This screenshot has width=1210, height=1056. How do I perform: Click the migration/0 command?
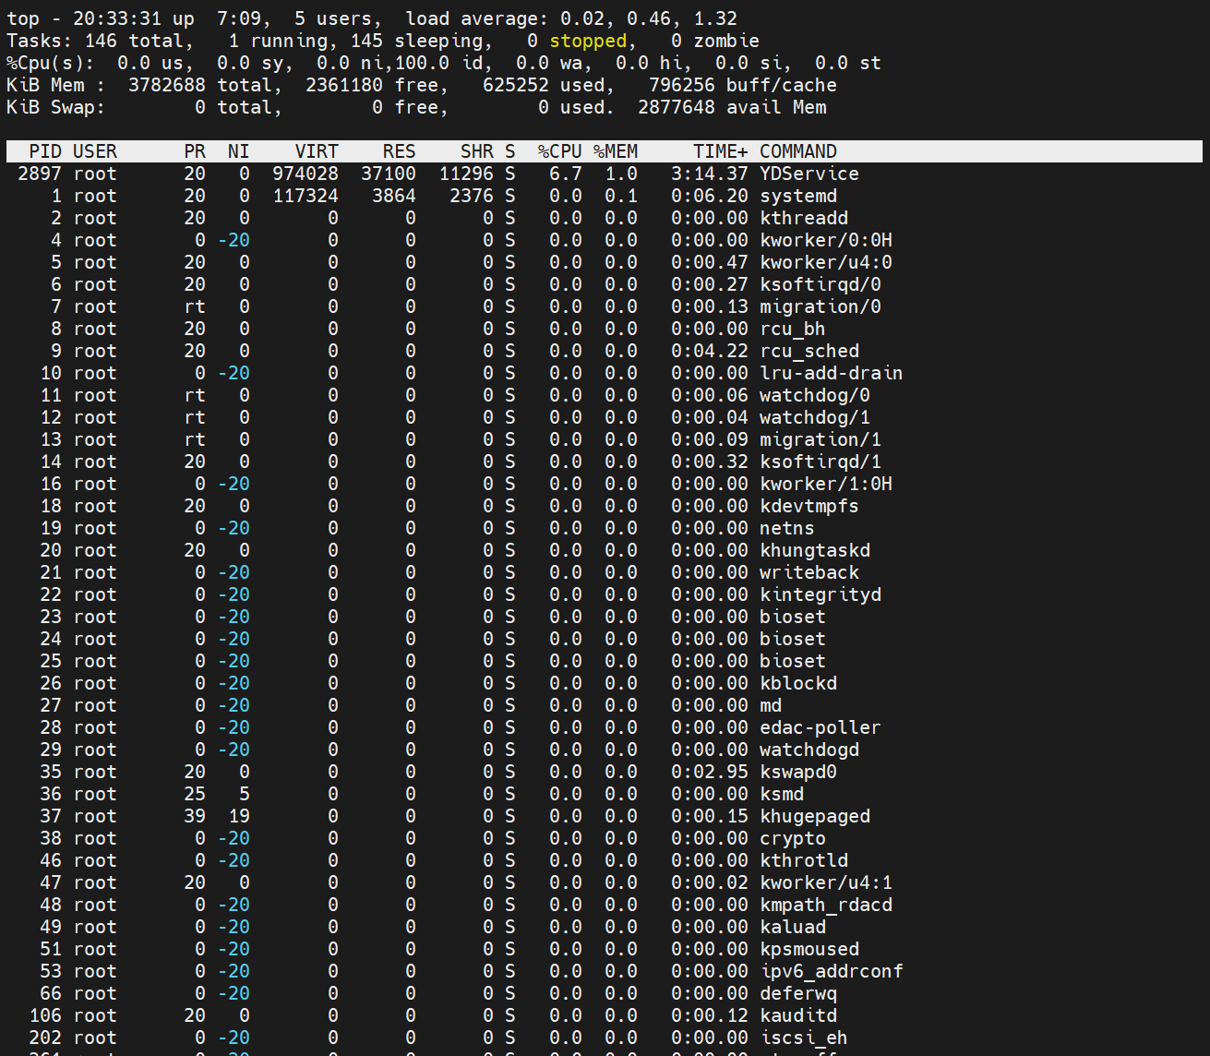(821, 306)
